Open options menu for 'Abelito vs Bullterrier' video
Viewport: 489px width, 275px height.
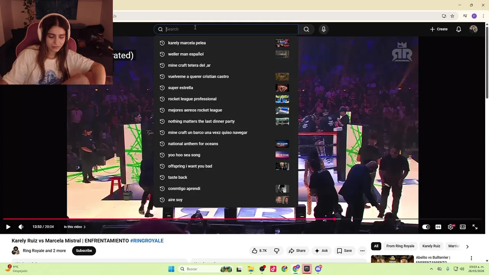pyautogui.click(x=471, y=258)
